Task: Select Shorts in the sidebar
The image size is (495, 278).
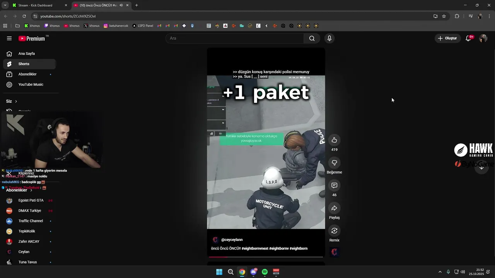Action: [30, 64]
